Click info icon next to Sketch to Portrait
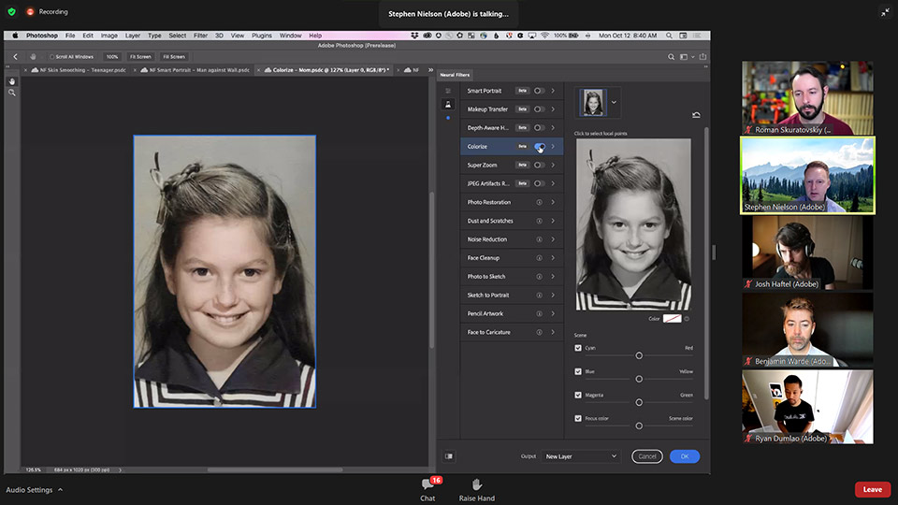This screenshot has height=505, width=898. pyautogui.click(x=539, y=296)
